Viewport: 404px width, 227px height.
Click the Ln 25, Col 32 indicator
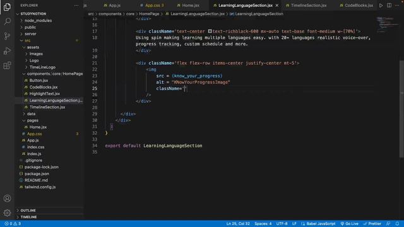(238, 224)
